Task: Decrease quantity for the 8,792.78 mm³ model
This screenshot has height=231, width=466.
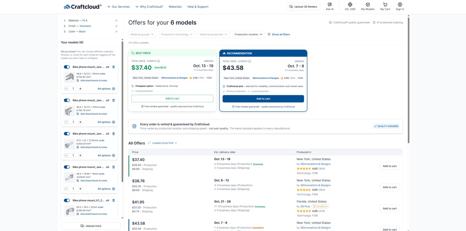Action: pyautogui.click(x=66, y=122)
